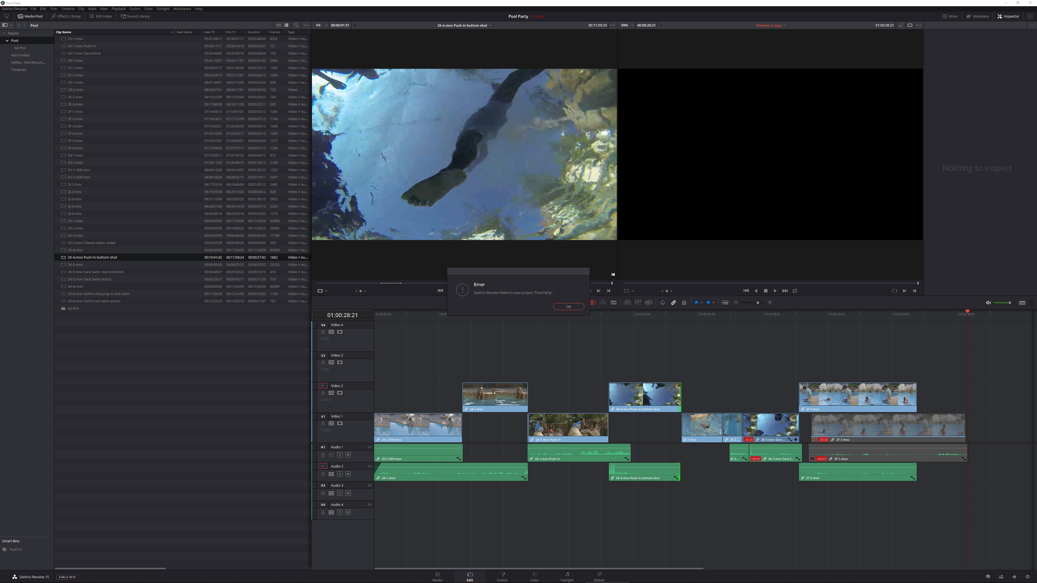1037x583 pixels.
Task: Click the zoom in plus icon
Action: [x=770, y=303]
